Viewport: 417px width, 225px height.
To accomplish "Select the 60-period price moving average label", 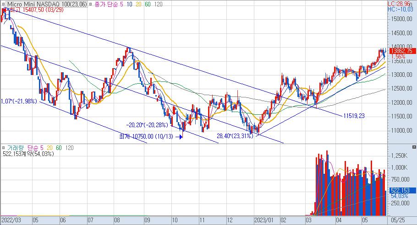I will [148, 4].
